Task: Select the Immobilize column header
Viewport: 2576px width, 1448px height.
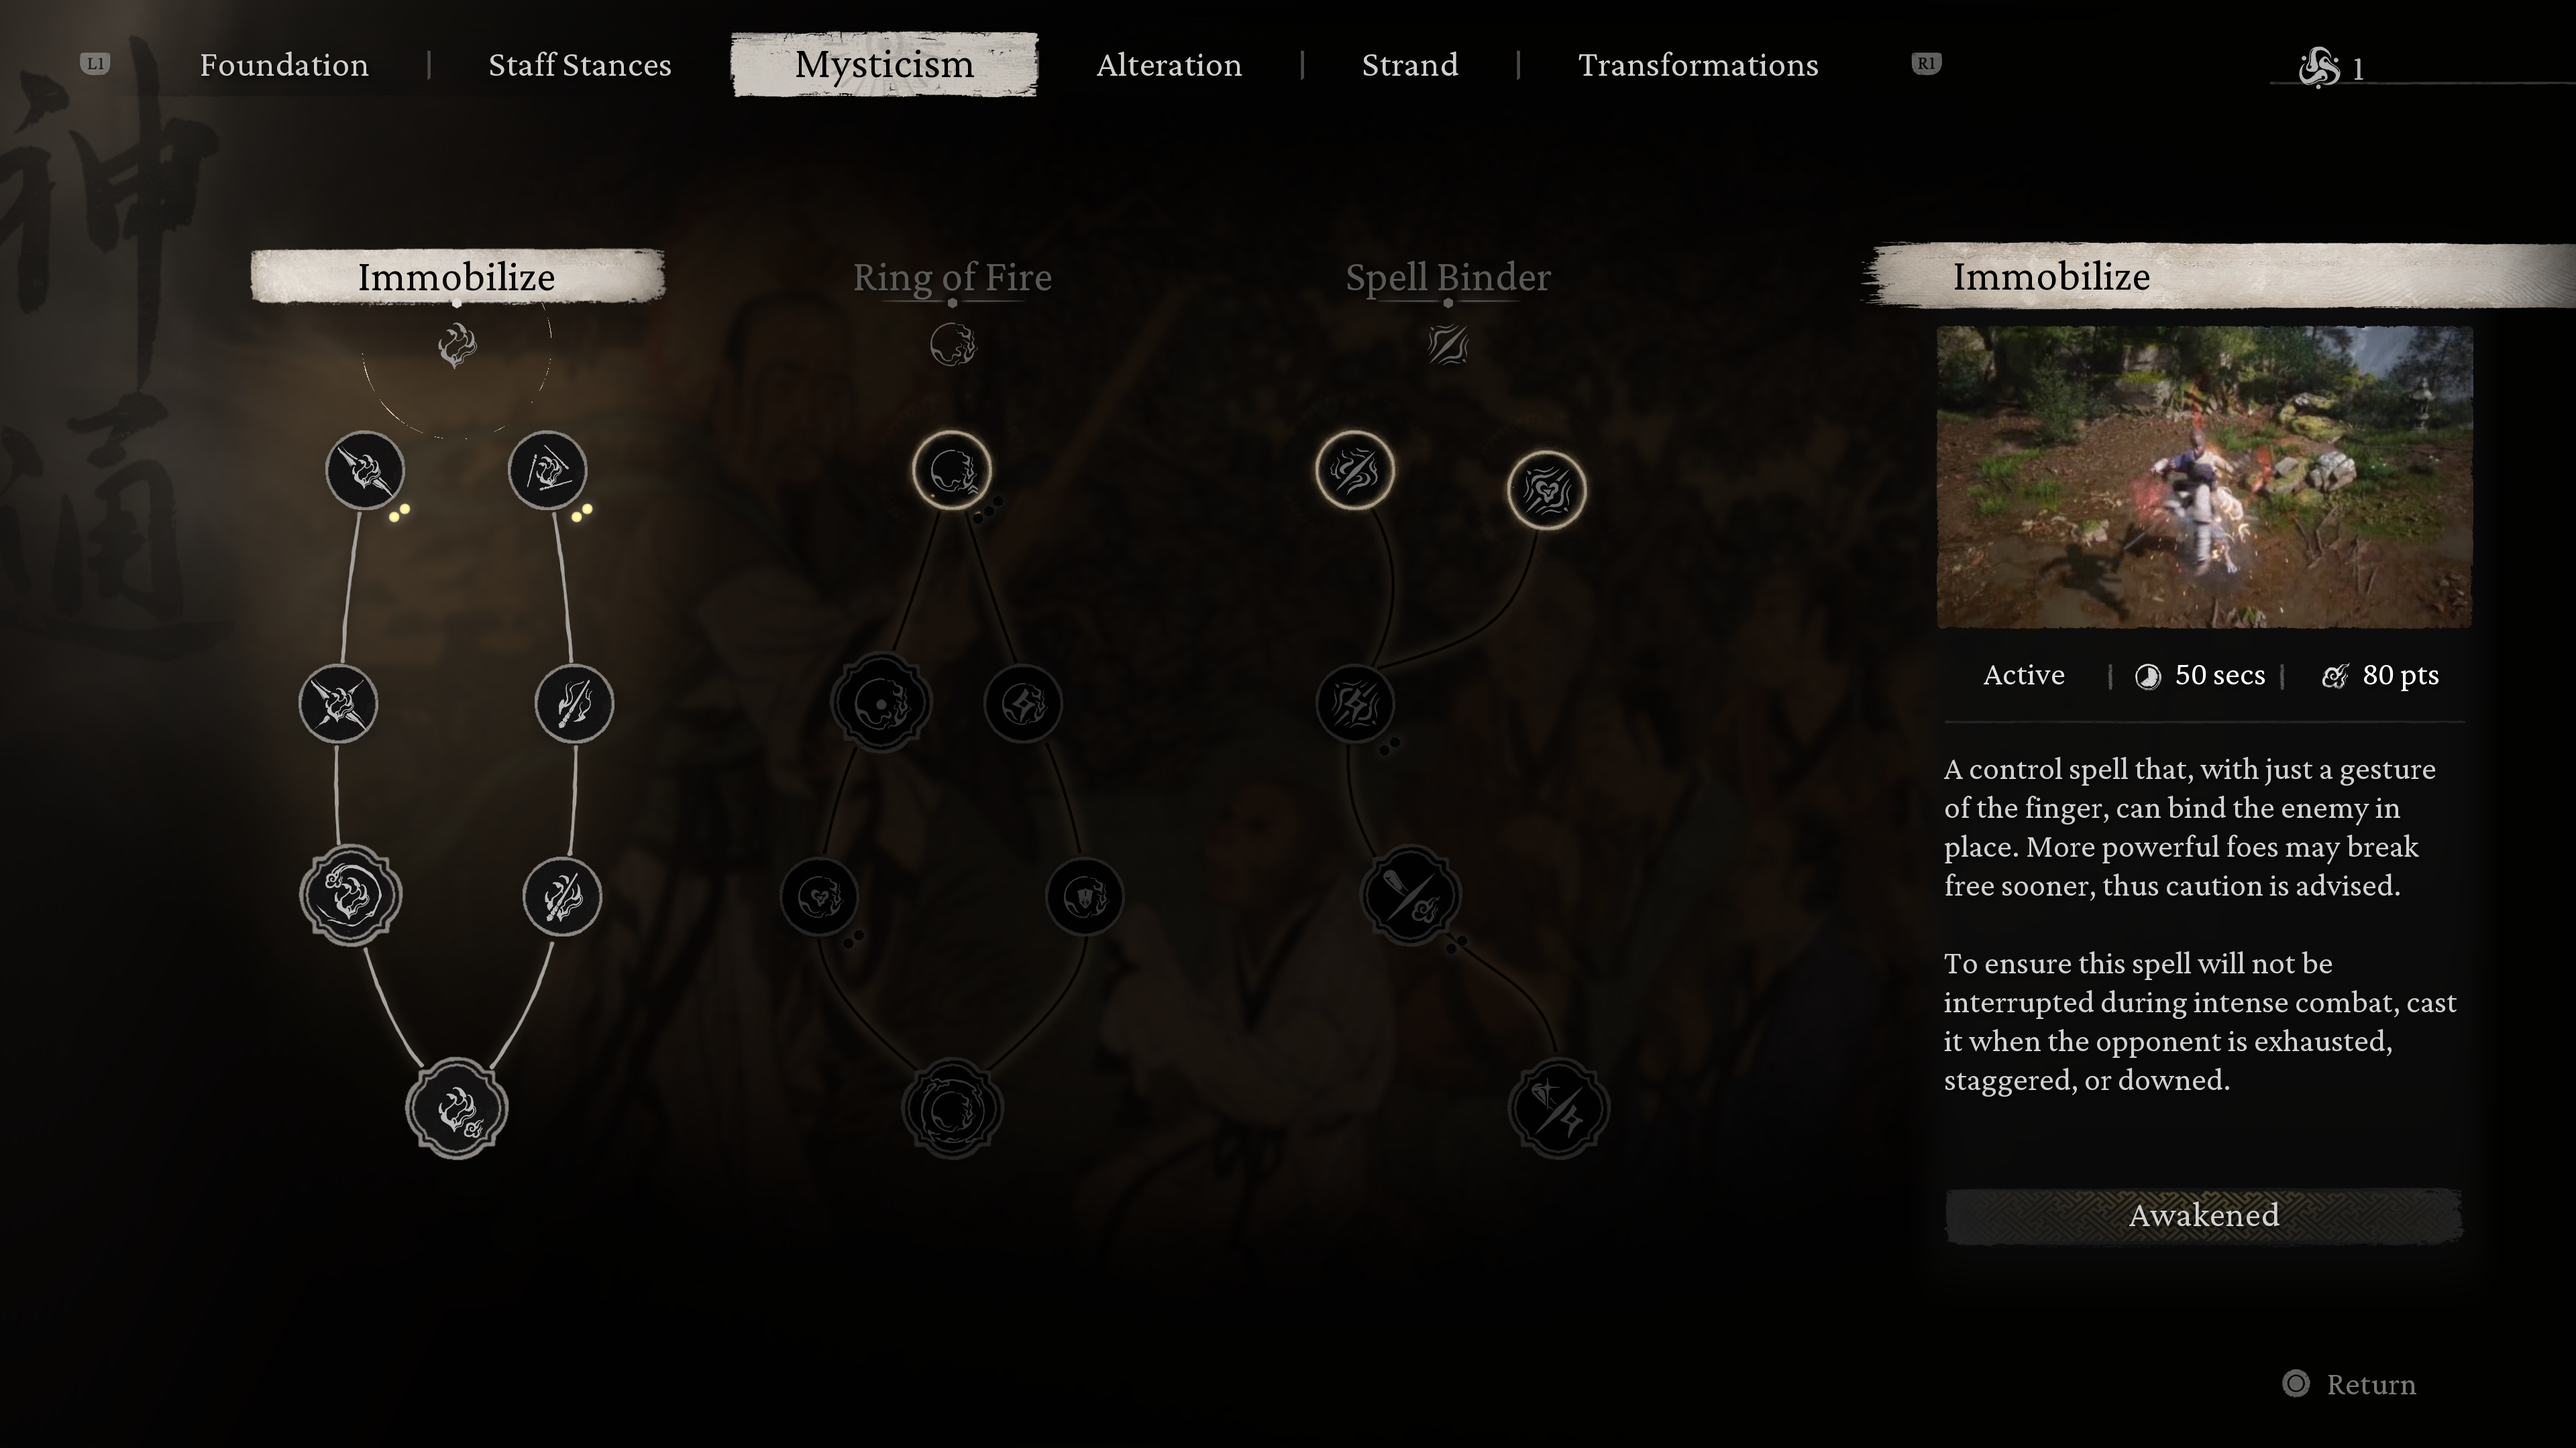Action: coord(457,277)
